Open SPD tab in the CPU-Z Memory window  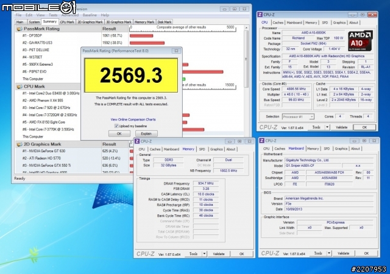[x=202, y=149]
